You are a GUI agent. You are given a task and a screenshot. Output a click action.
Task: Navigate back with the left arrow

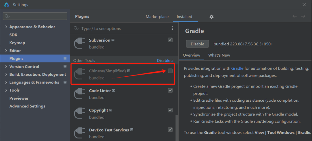point(294,16)
